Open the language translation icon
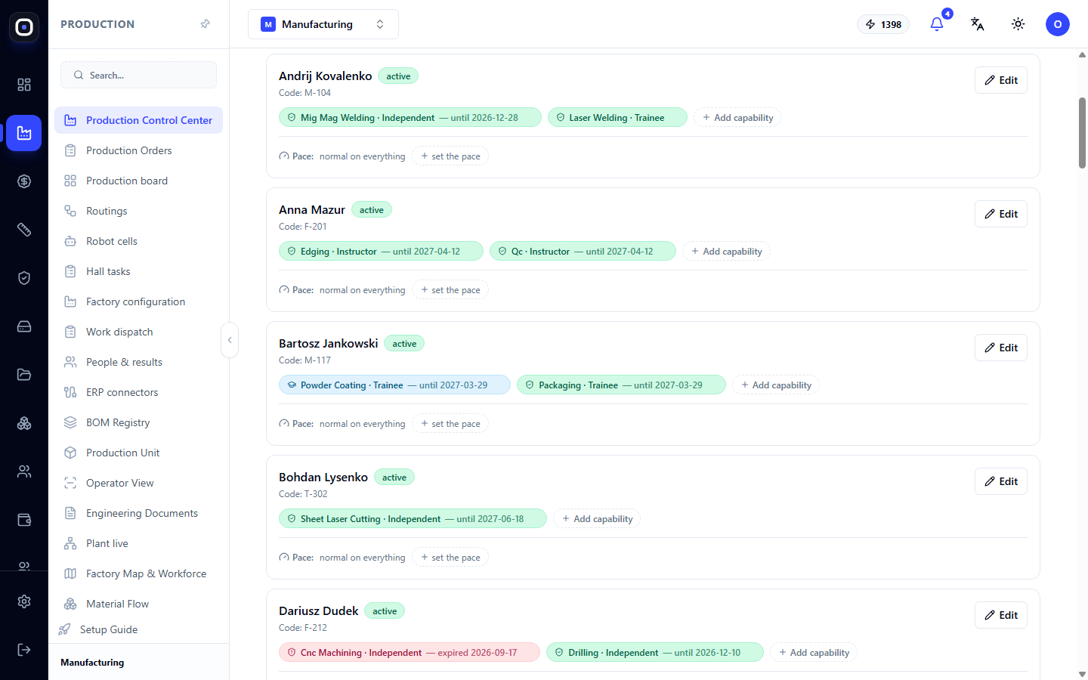This screenshot has height=680, width=1088. [x=978, y=24]
